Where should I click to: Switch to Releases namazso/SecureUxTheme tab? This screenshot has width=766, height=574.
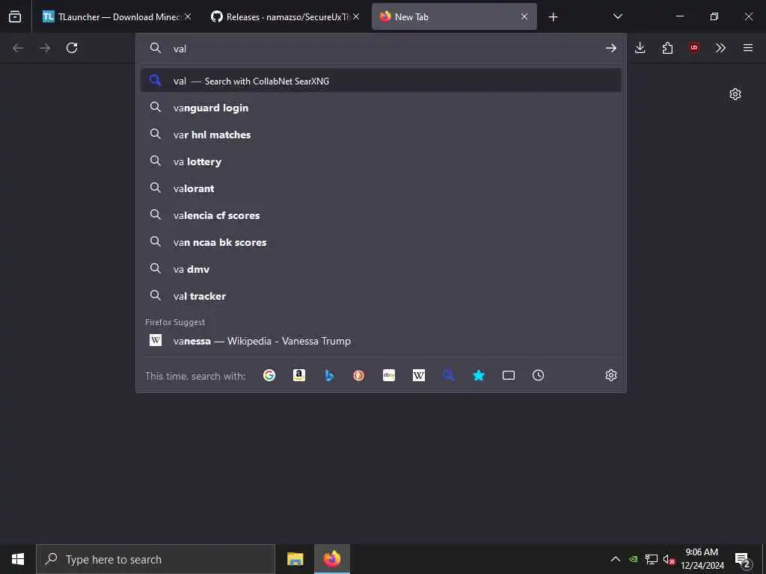(x=284, y=16)
